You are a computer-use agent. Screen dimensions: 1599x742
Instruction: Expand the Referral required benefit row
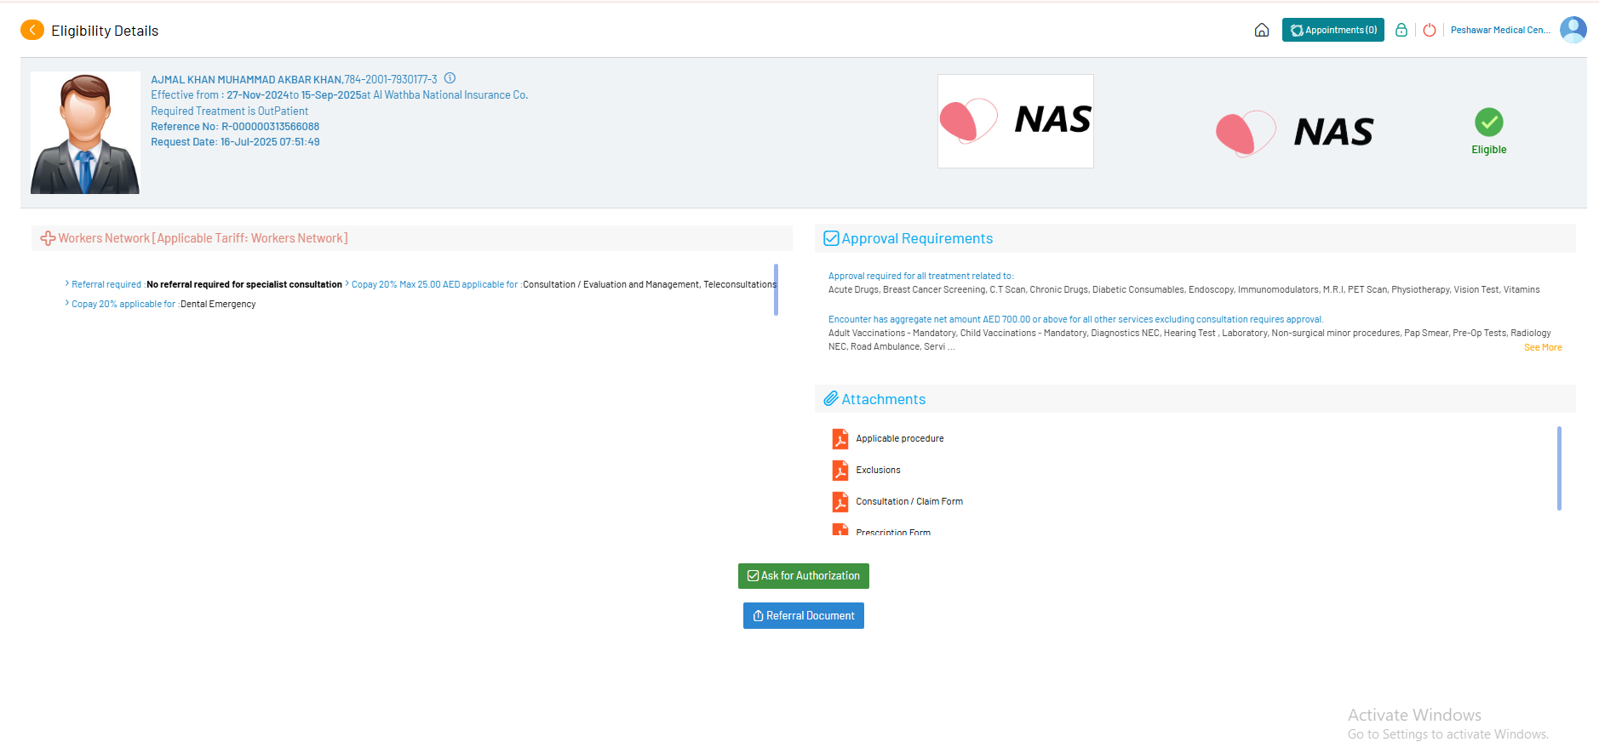pyautogui.click(x=204, y=284)
